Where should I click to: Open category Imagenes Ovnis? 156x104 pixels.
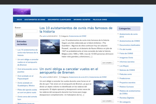click(x=126, y=58)
